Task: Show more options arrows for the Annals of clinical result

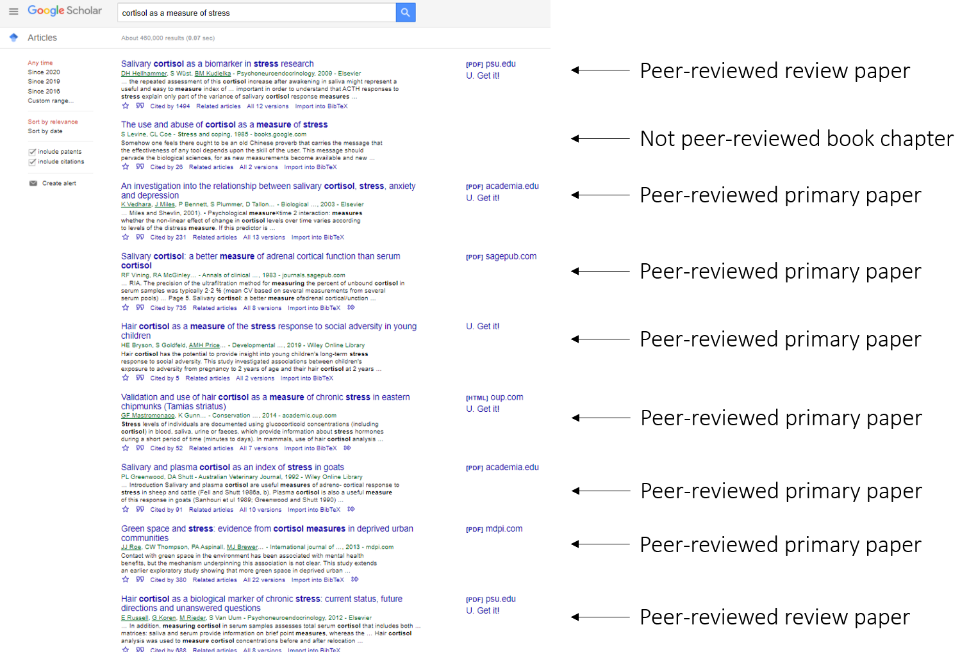Action: (351, 307)
